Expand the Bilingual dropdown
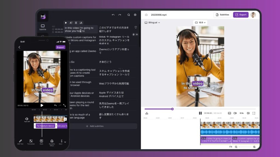Viewport: 280px width, 157px height. click(152, 23)
